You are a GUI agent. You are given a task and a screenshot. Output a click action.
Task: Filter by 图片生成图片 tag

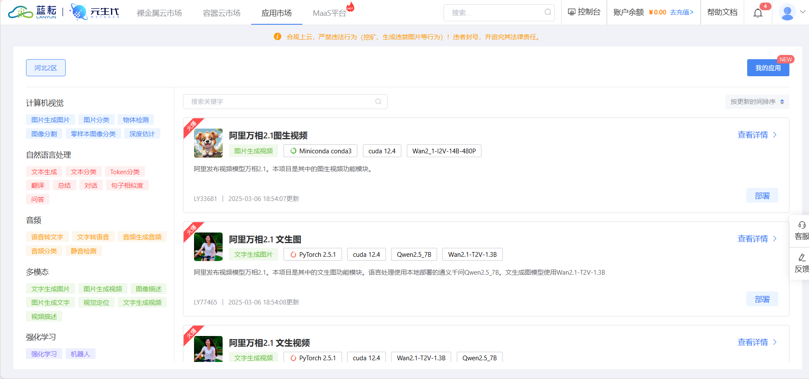click(x=50, y=120)
